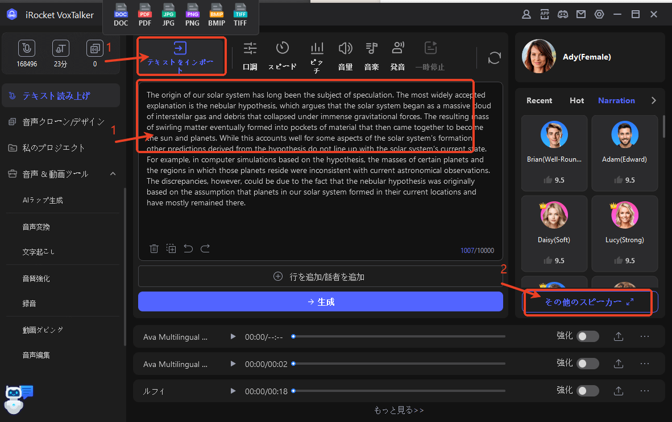Click the voice clone count icon showing 0
The width and height of the screenshot is (672, 422).
coord(95,48)
